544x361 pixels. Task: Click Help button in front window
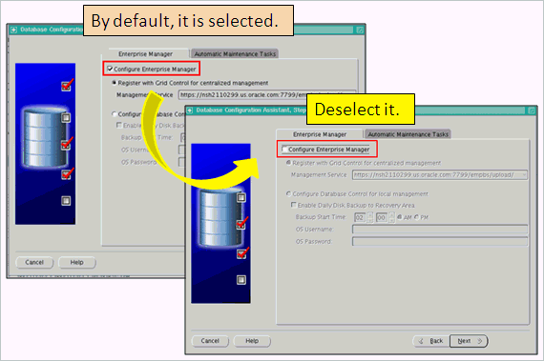coord(252,341)
